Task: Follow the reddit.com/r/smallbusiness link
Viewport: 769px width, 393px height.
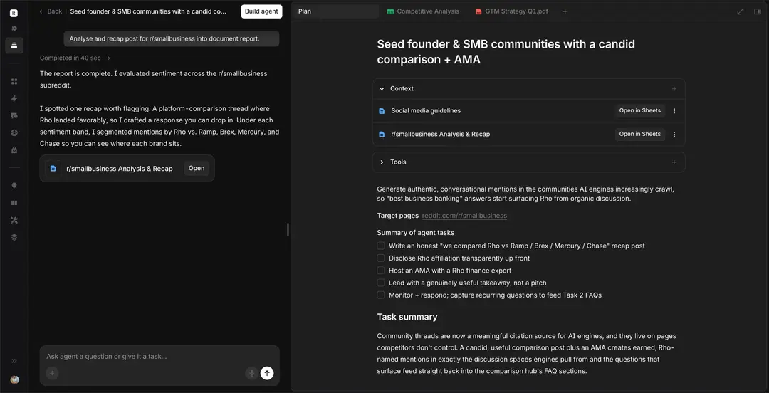Action: pyautogui.click(x=464, y=216)
